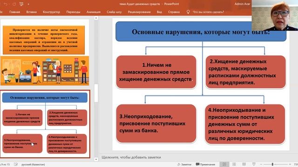298x167 pixels.
Task: Select box '4.Неоприходывание и присвоение' по доверенности
Action: (x=245, y=124)
